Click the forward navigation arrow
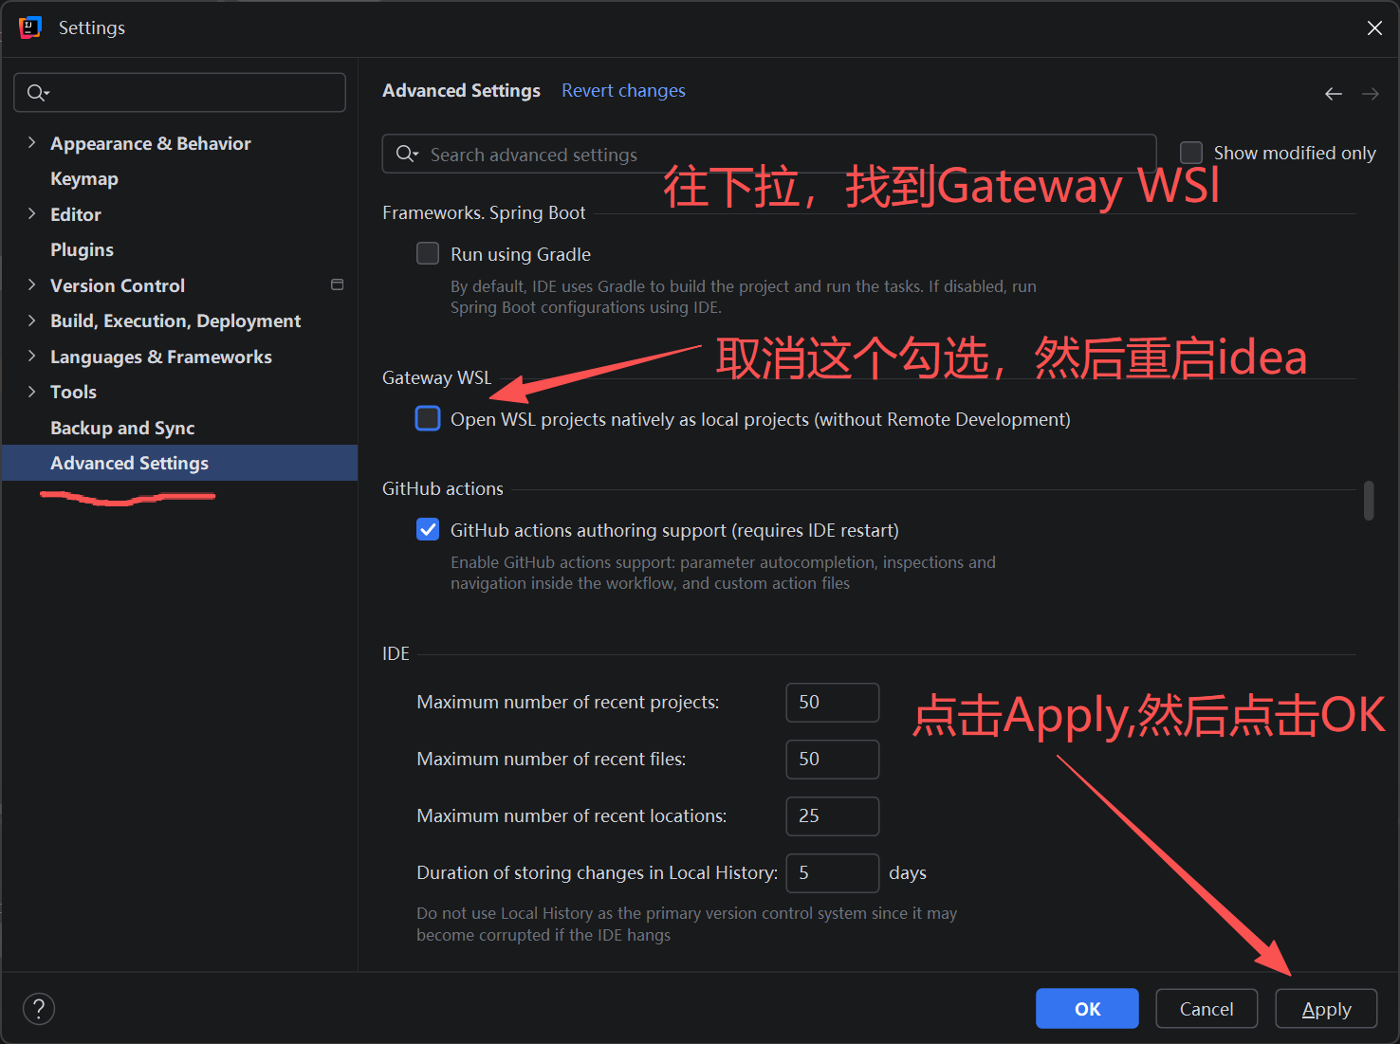The width and height of the screenshot is (1400, 1044). point(1370,93)
